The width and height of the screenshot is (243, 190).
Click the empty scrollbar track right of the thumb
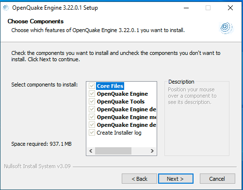click(140, 151)
